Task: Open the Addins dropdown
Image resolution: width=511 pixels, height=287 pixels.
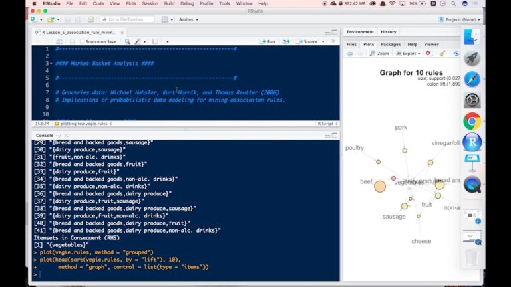Action: click(188, 19)
